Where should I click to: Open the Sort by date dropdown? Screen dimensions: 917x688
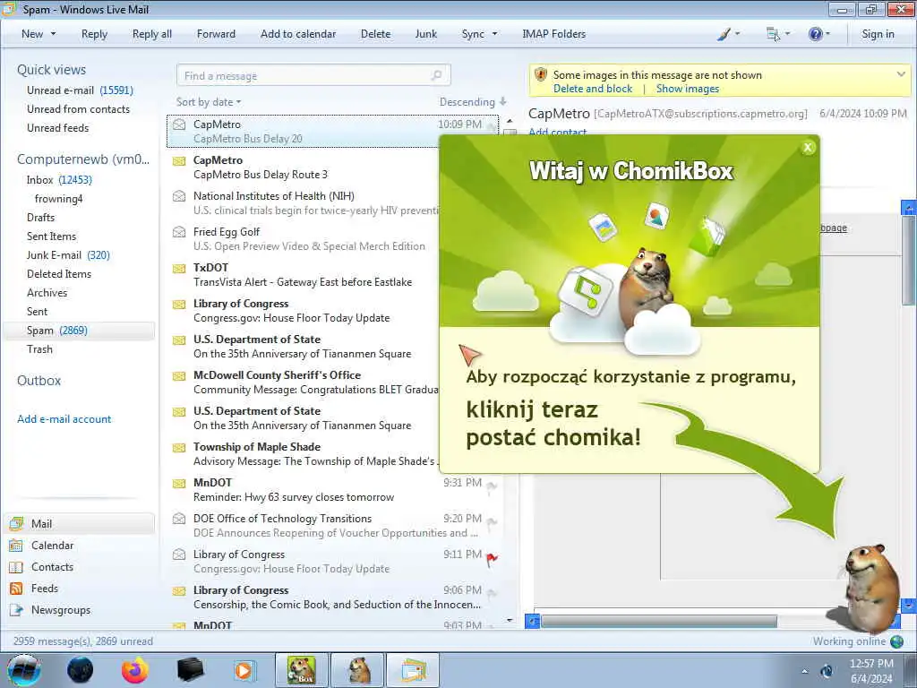point(209,102)
